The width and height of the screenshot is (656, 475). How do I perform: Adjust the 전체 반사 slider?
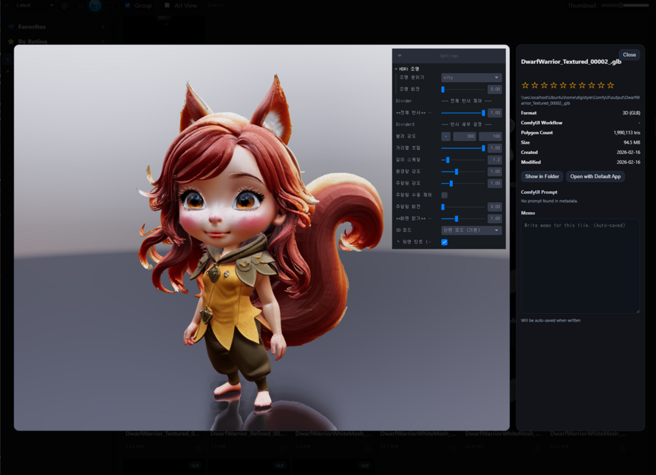(x=463, y=113)
